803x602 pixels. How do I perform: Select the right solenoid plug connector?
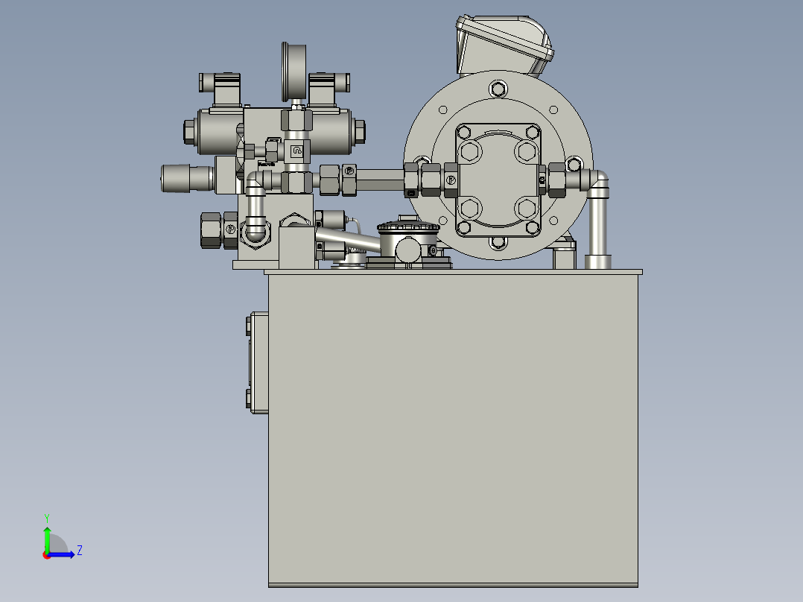point(328,89)
